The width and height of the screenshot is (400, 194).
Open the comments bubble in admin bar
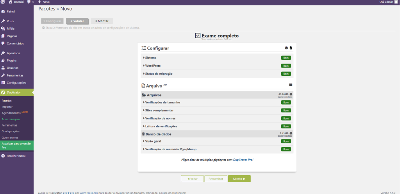(30, 2)
